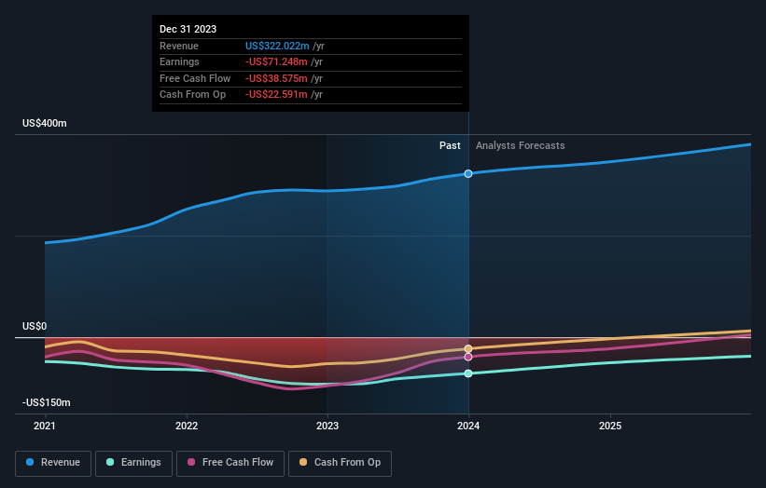
Task: Toggle the Revenue legend series
Action: [53, 463]
